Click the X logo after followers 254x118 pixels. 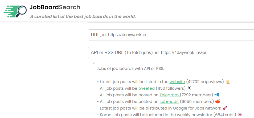(189, 88)
